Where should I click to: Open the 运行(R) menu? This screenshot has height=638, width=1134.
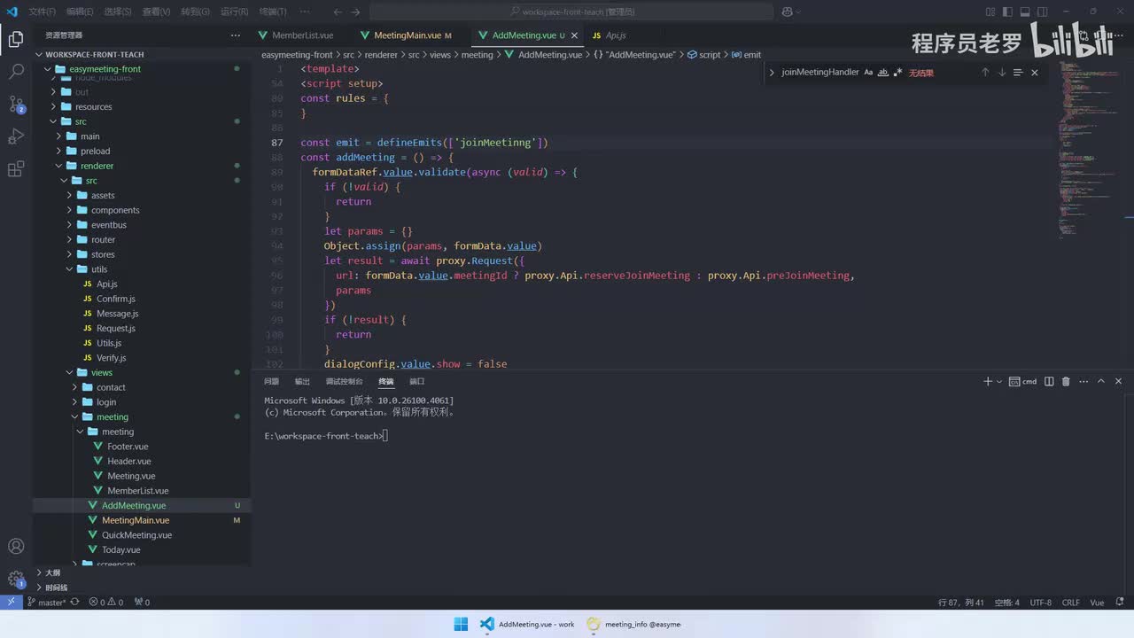pos(234,12)
